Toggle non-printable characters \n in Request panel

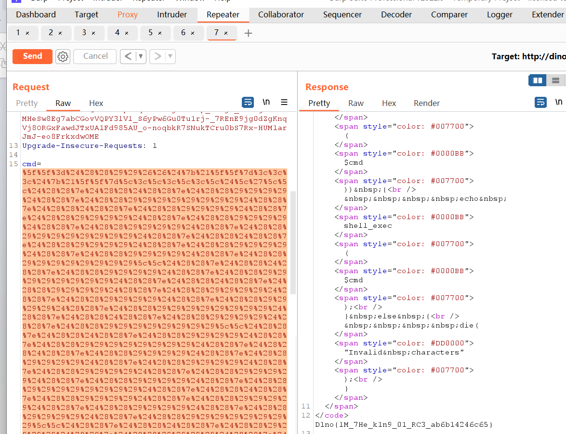266,102
